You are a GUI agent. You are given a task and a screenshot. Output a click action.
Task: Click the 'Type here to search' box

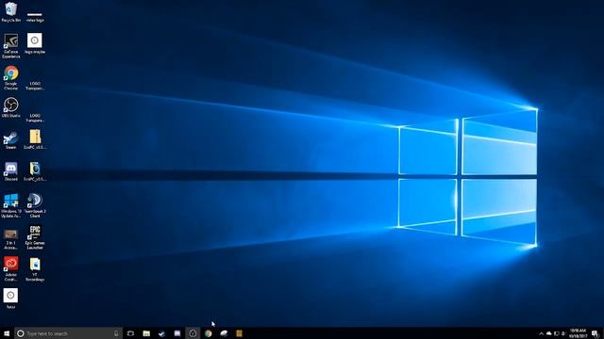pyautogui.click(x=69, y=333)
